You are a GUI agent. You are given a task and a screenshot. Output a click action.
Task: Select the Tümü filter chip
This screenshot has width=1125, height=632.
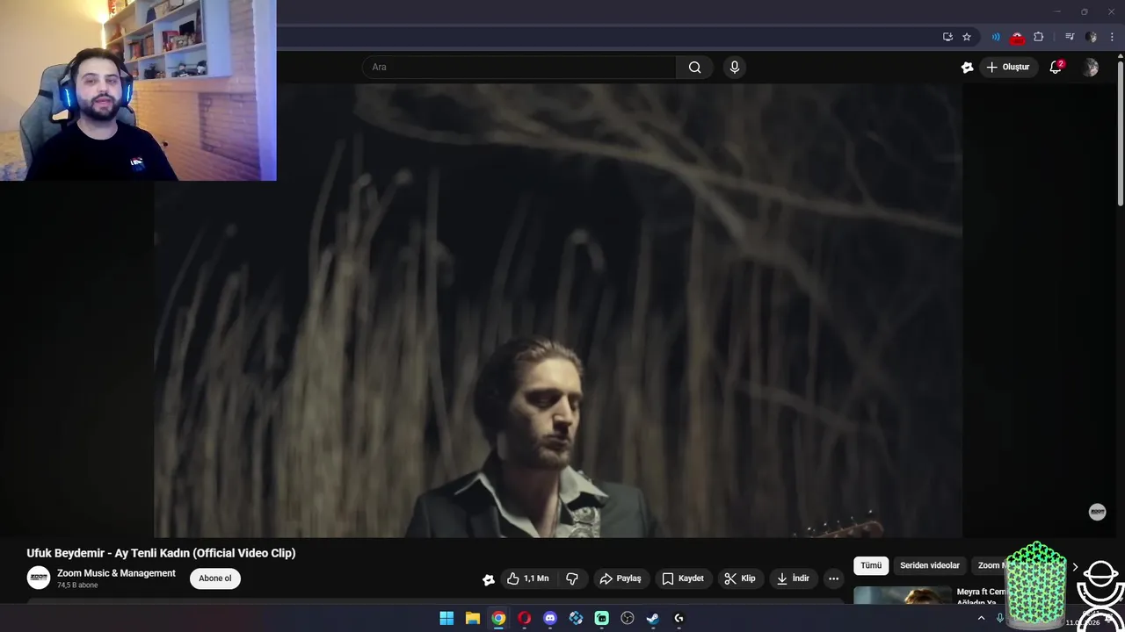871,565
